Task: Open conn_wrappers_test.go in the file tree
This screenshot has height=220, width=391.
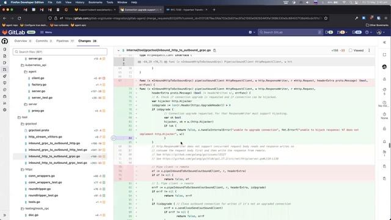Action: [x=45, y=182]
